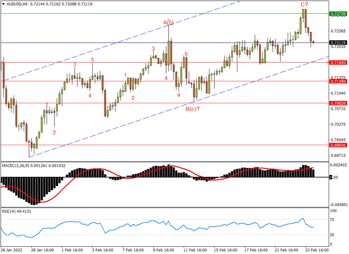Click the wave label 'a' near 11 Feb
This screenshot has height=254, width=349.
(x=179, y=95)
